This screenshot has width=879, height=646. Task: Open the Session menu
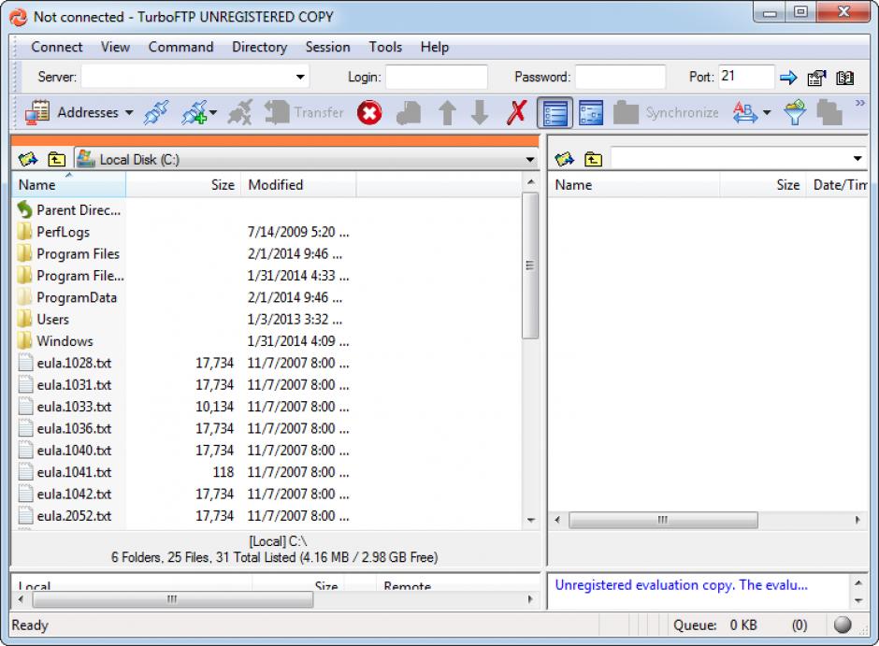coord(327,47)
